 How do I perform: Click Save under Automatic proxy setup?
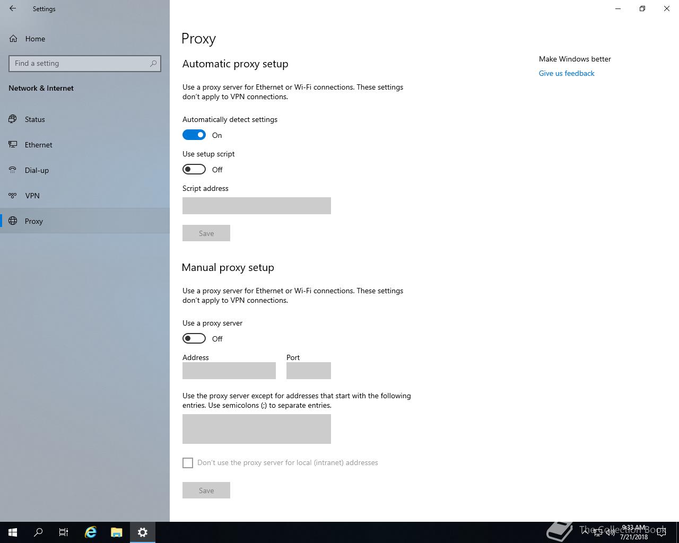(206, 233)
